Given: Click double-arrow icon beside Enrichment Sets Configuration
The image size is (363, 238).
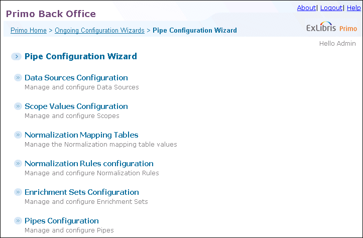Looking at the screenshot, I should click(18, 192).
